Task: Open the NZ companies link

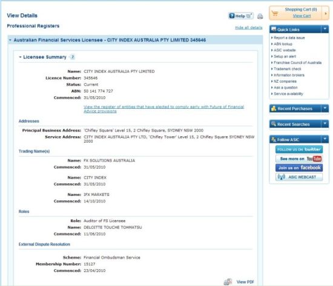Action: pyautogui.click(x=285, y=81)
